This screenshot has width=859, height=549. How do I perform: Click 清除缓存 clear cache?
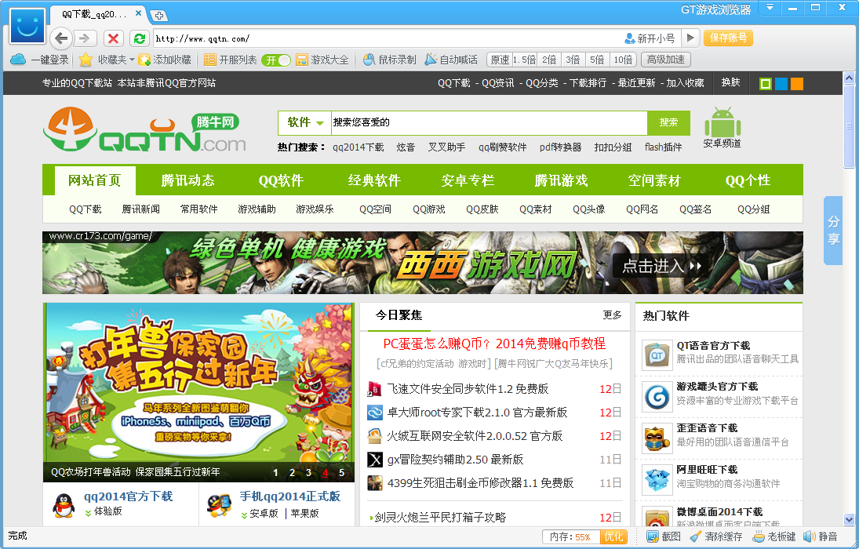tap(716, 537)
